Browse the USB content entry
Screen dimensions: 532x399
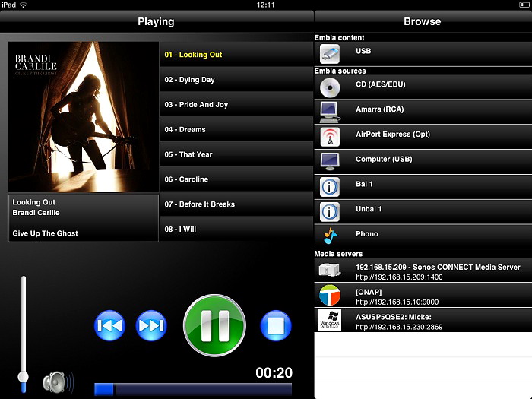click(423, 54)
